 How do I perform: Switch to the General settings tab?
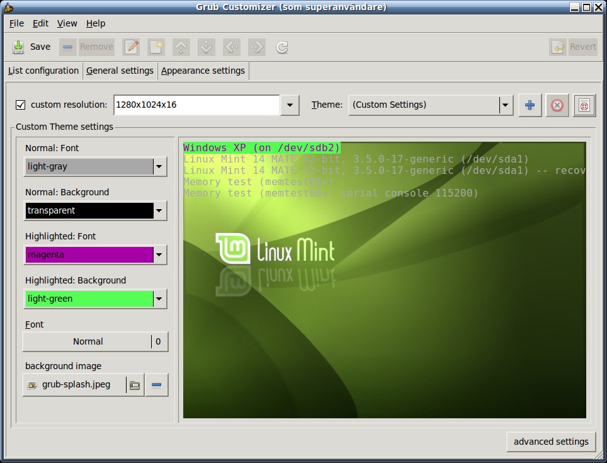120,71
